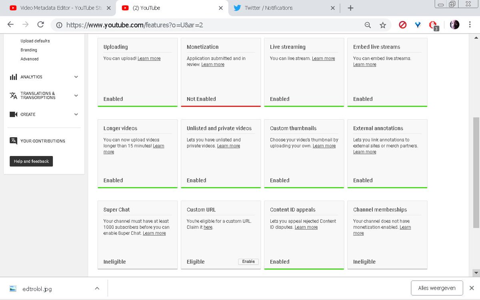Screen dimensions: 480x300
Task: Expand the Translations & Transcriptions chevron
Action: coord(76,96)
